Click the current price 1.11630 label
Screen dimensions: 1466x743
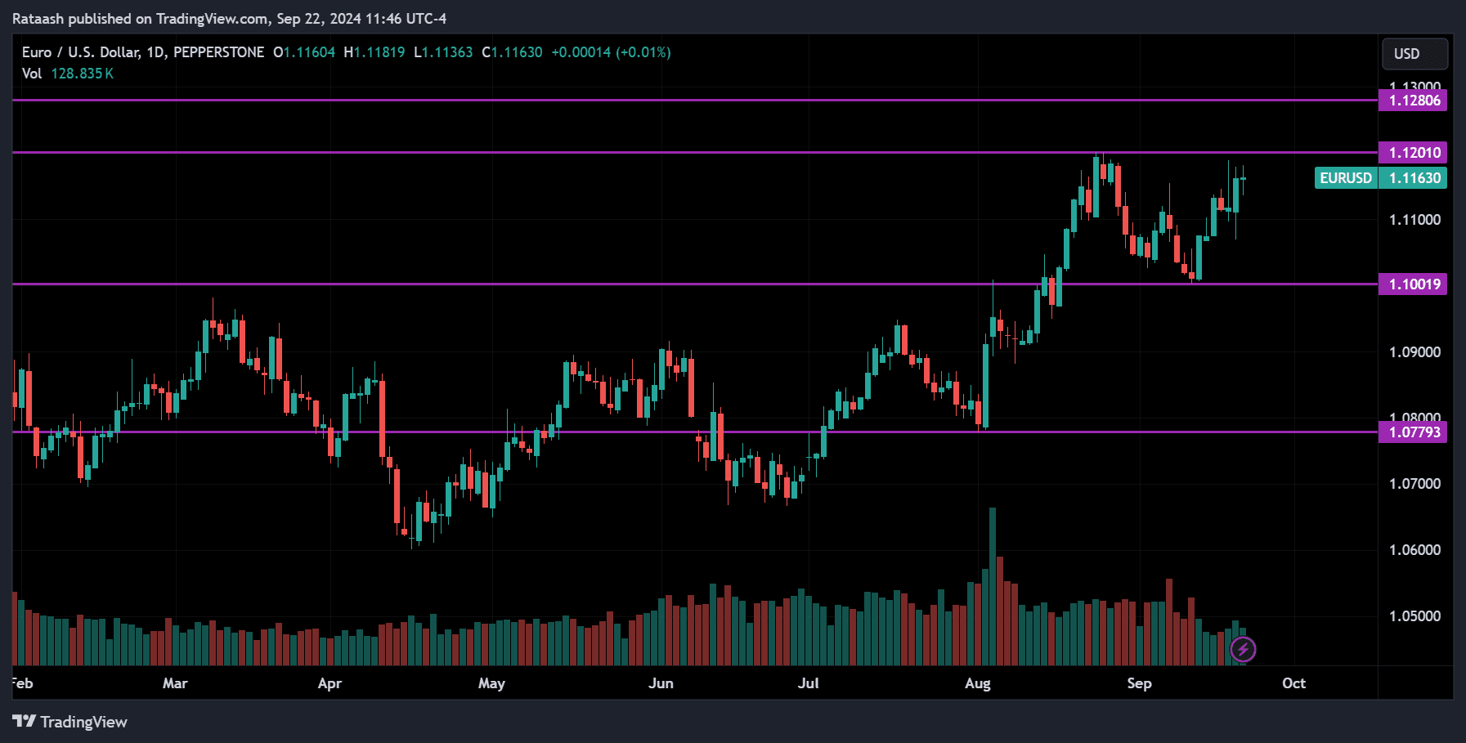coord(1414,178)
